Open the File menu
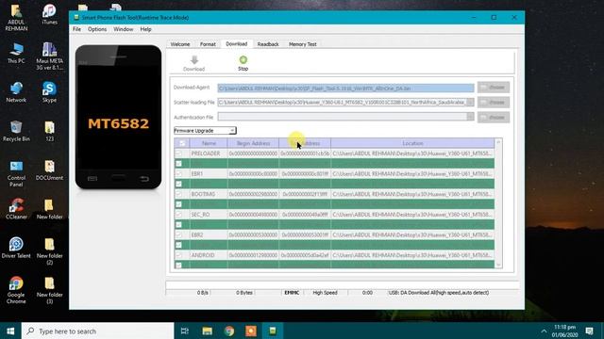 tap(77, 29)
